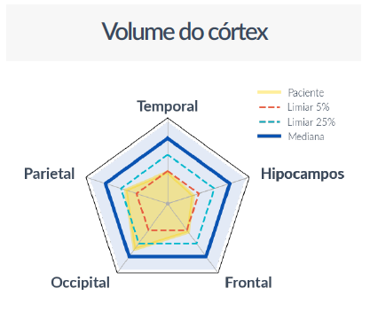This screenshot has height=327, width=370.
Task: Click the Mediana legend label
Action: coord(306,136)
